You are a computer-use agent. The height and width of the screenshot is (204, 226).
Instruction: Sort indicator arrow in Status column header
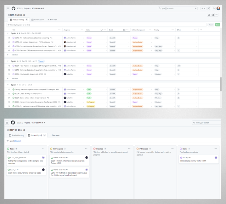(101, 30)
